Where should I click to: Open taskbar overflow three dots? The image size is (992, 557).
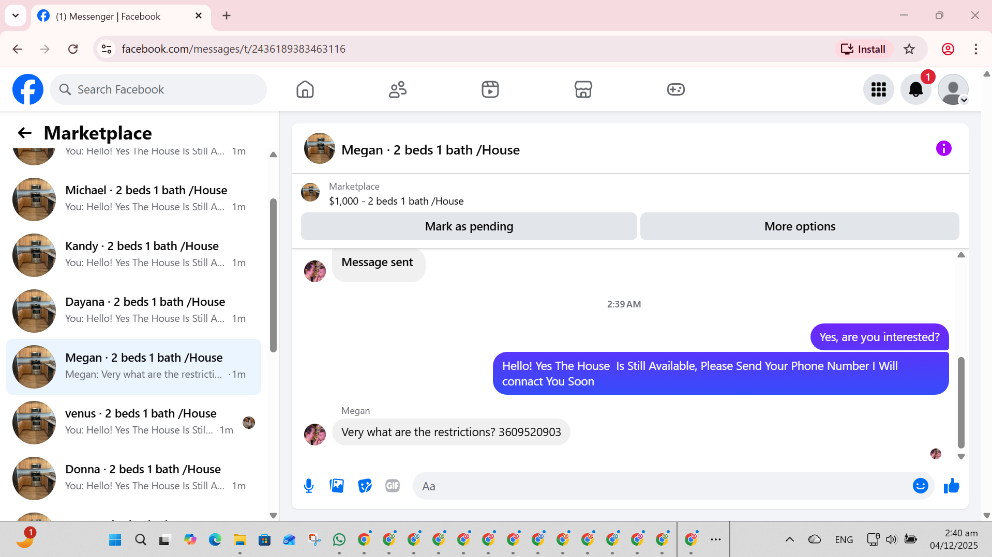716,540
